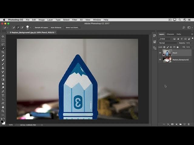Select the Move tool
The image size is (194, 145).
[3, 37]
